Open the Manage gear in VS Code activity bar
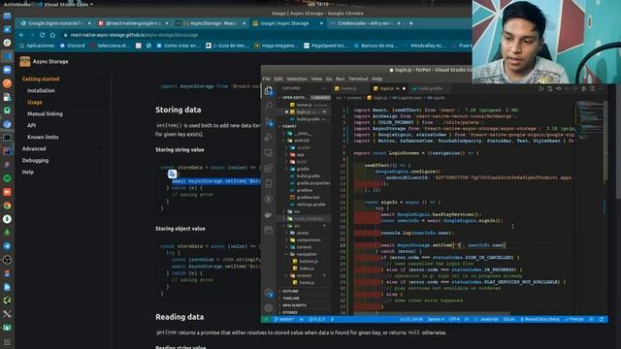This screenshot has height=349, width=621. coord(269,308)
